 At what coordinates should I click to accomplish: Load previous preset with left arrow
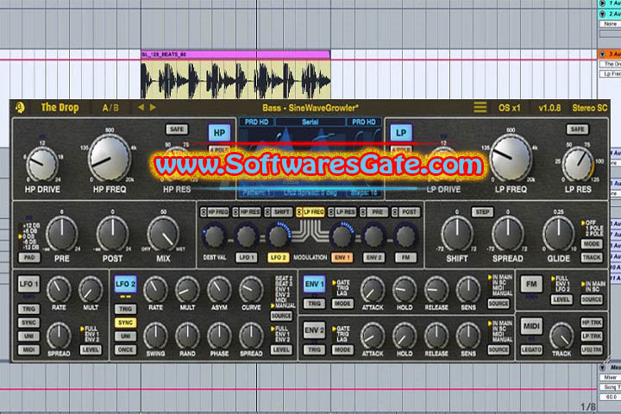[x=141, y=107]
